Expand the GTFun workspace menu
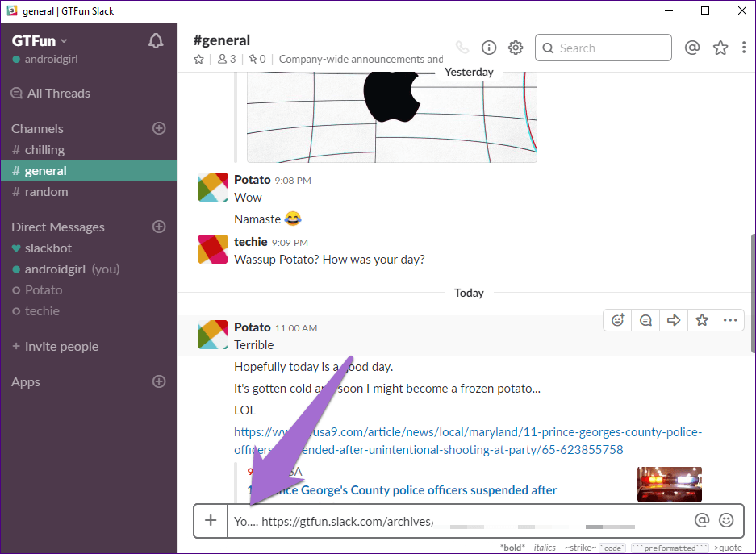Image resolution: width=756 pixels, height=554 pixels. (x=40, y=41)
